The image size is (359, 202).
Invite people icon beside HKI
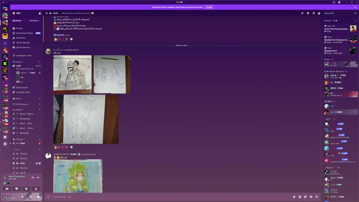click(x=40, y=13)
